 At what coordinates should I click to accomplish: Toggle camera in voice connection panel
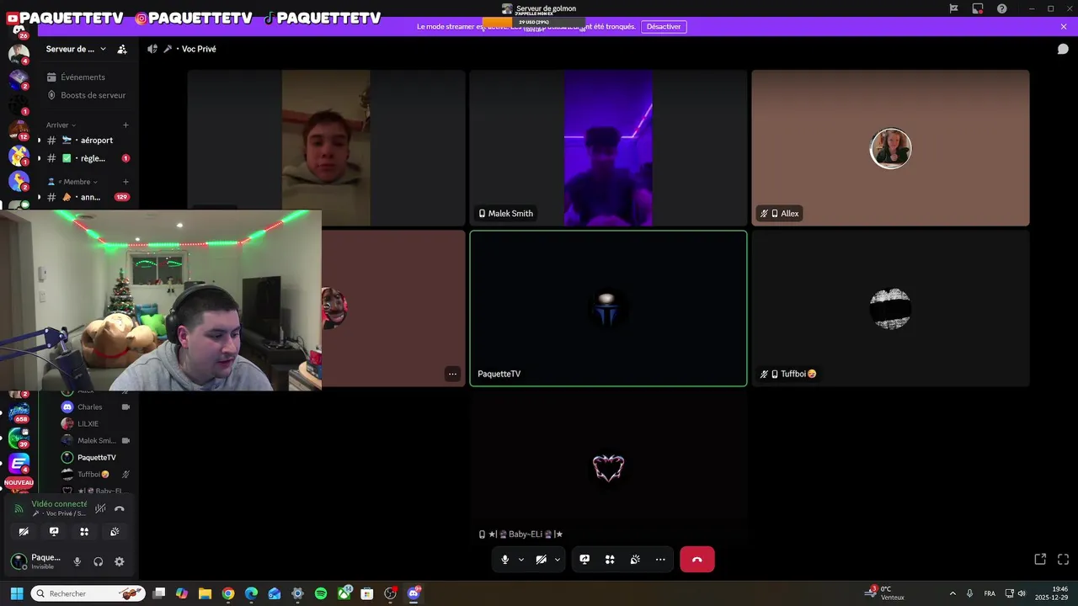(x=24, y=531)
